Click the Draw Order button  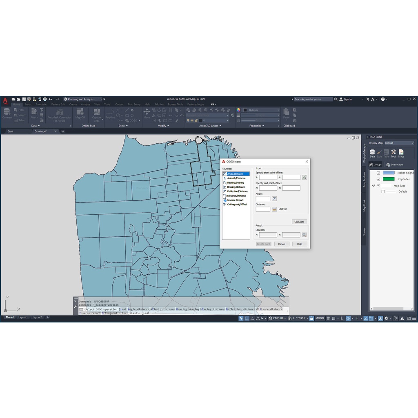(x=395, y=165)
